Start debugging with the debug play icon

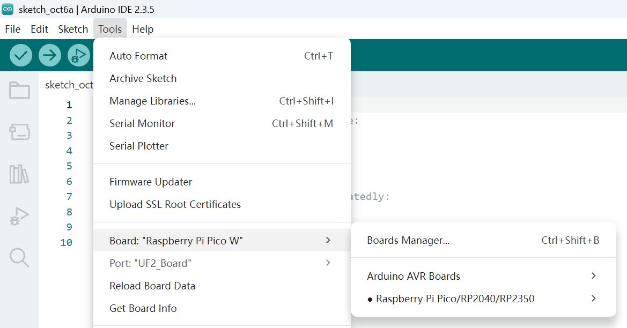[78, 55]
